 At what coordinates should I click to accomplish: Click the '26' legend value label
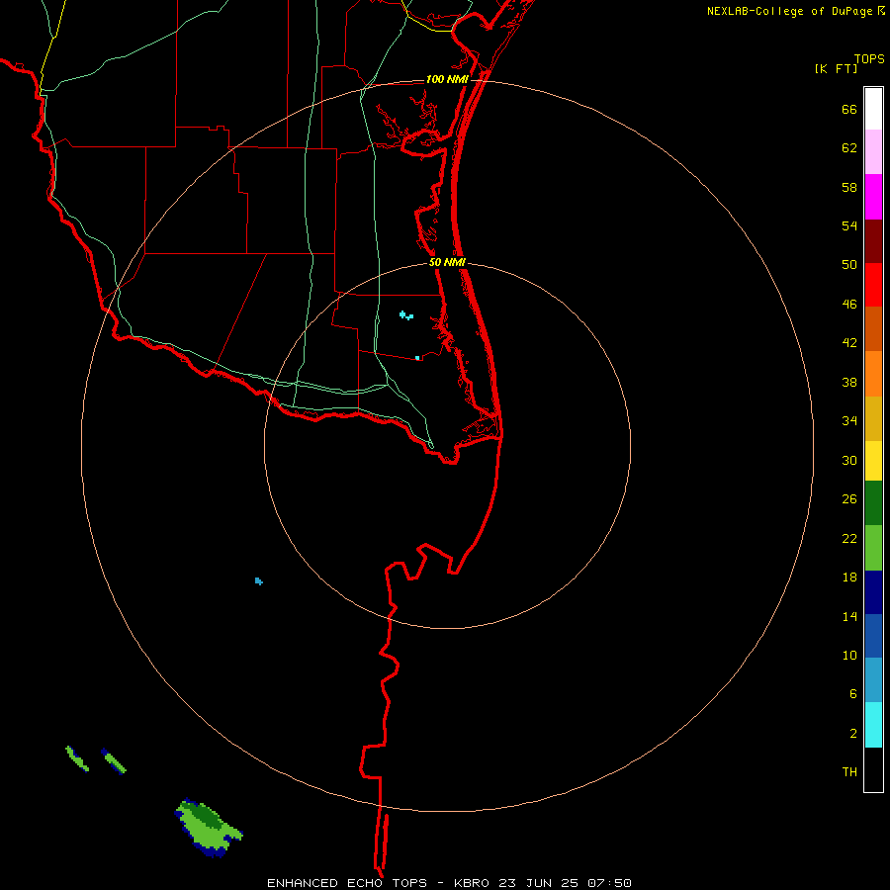click(x=849, y=499)
